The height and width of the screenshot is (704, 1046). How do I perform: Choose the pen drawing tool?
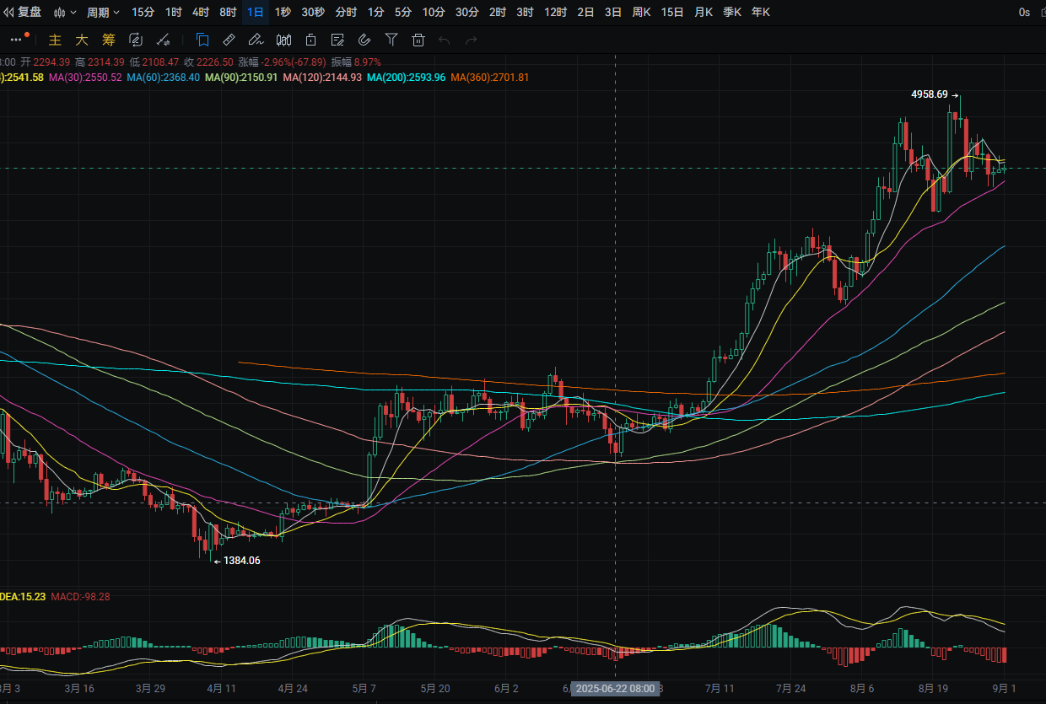[x=256, y=40]
